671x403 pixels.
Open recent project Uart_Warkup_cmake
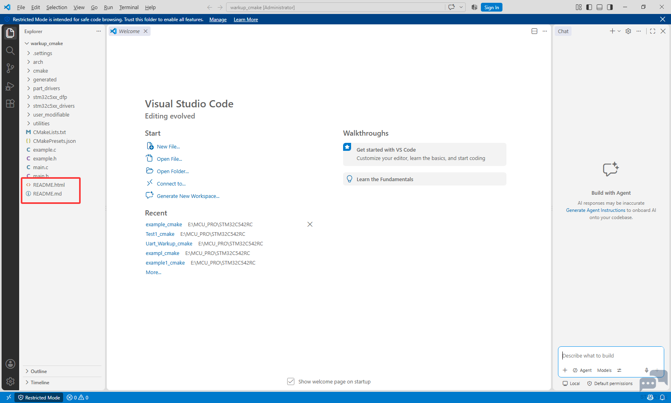coord(169,243)
